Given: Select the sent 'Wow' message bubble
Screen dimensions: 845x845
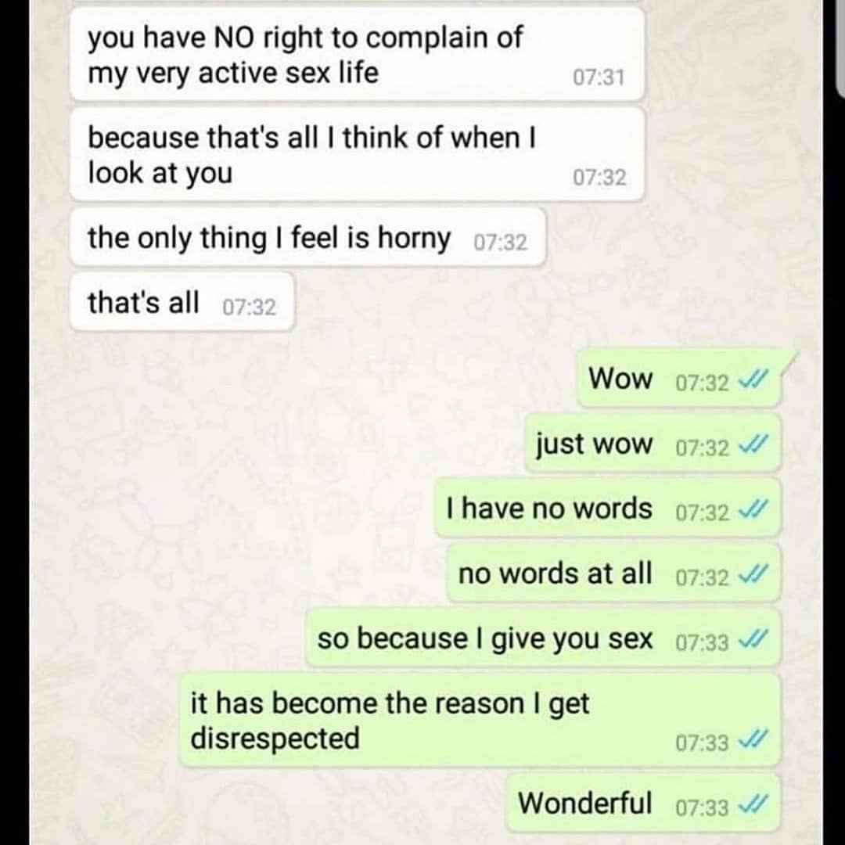Looking at the screenshot, I should (680, 378).
